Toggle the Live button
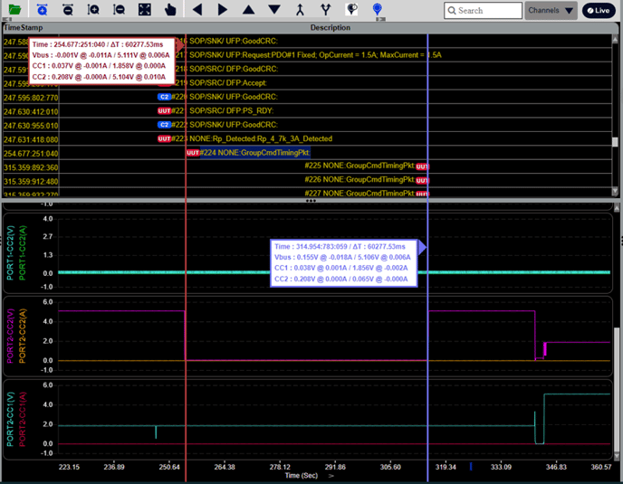Image resolution: width=623 pixels, height=484 pixels. click(x=599, y=10)
